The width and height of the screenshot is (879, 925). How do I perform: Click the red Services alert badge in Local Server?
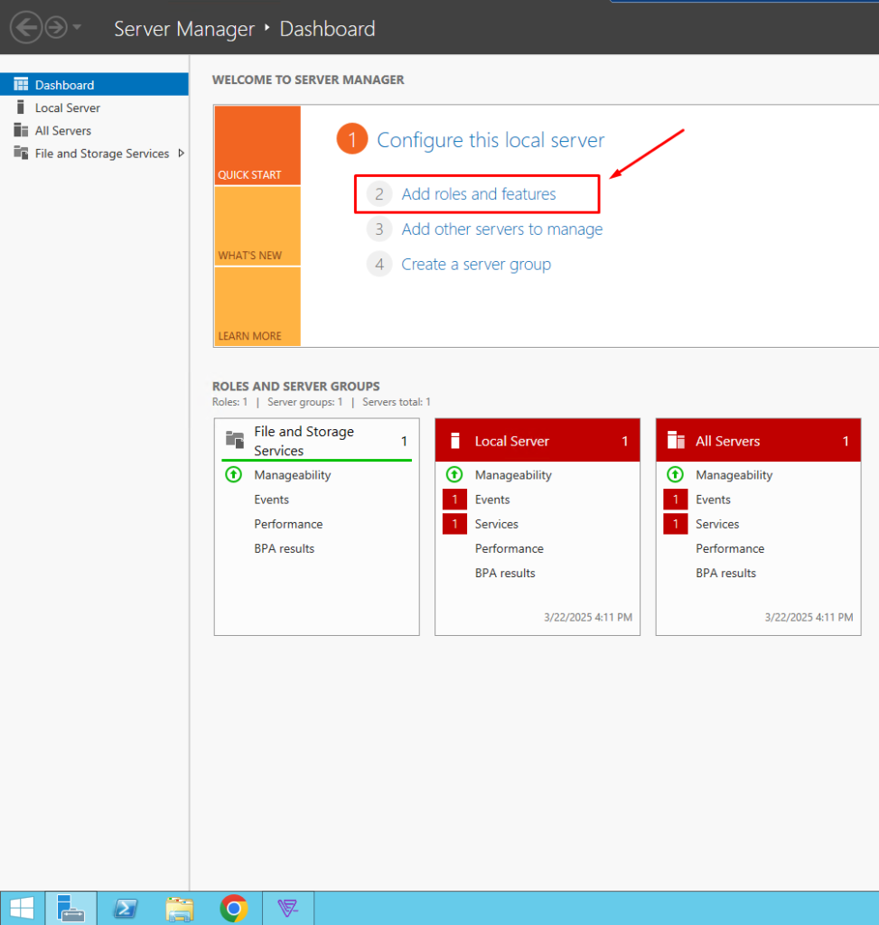coord(454,524)
